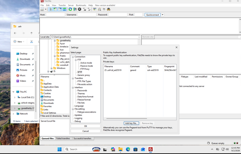
Task: Open the File menu in FileZilla
Action: (42, 5)
